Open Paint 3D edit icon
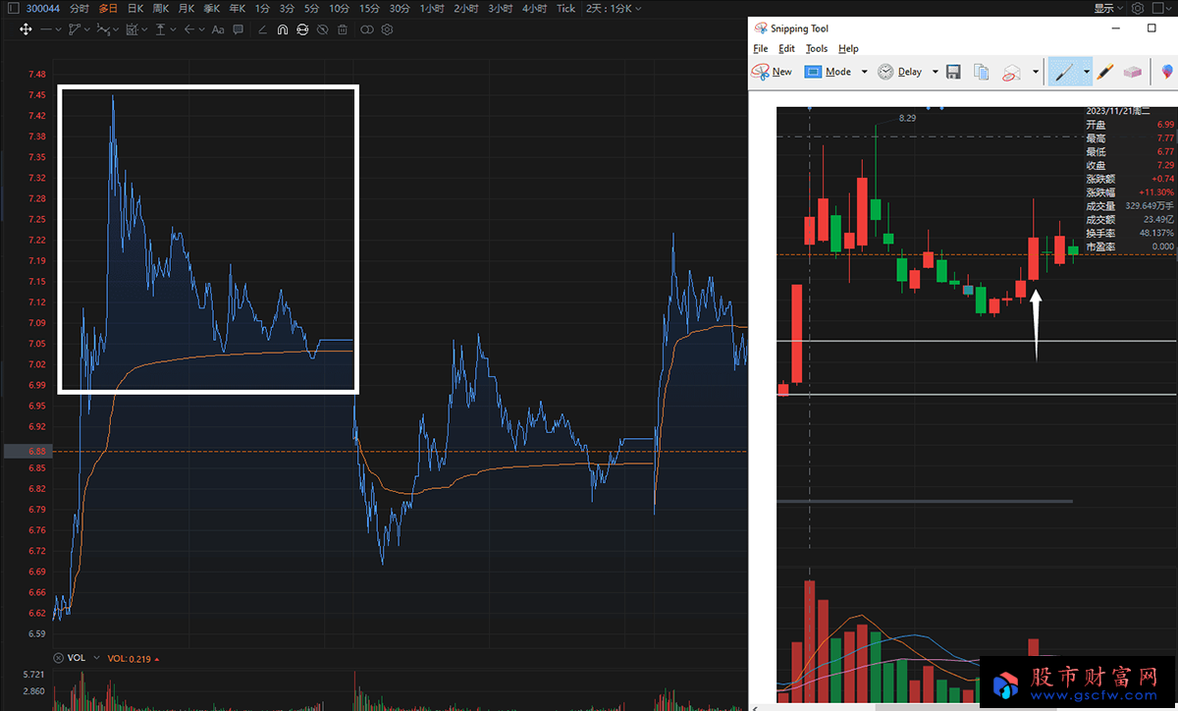This screenshot has height=711, width=1178. click(1167, 72)
